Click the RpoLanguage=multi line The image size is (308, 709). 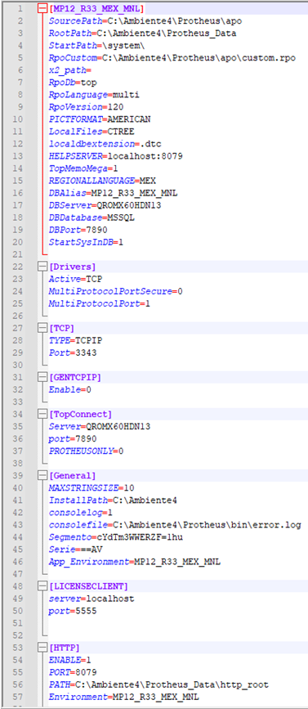point(94,95)
